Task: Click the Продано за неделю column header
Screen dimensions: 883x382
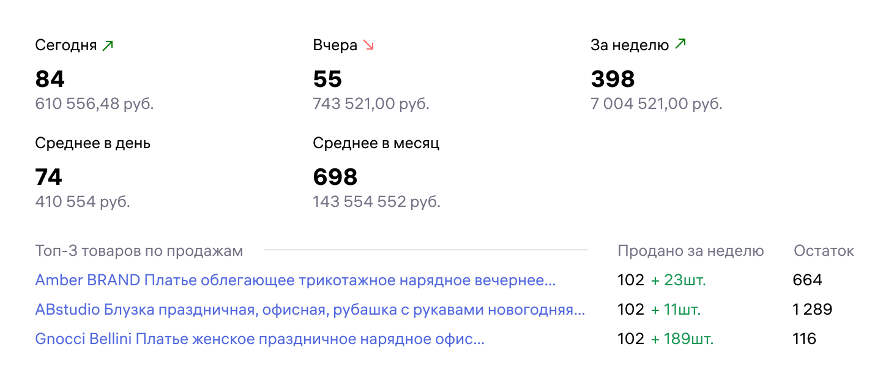Action: [x=690, y=251]
